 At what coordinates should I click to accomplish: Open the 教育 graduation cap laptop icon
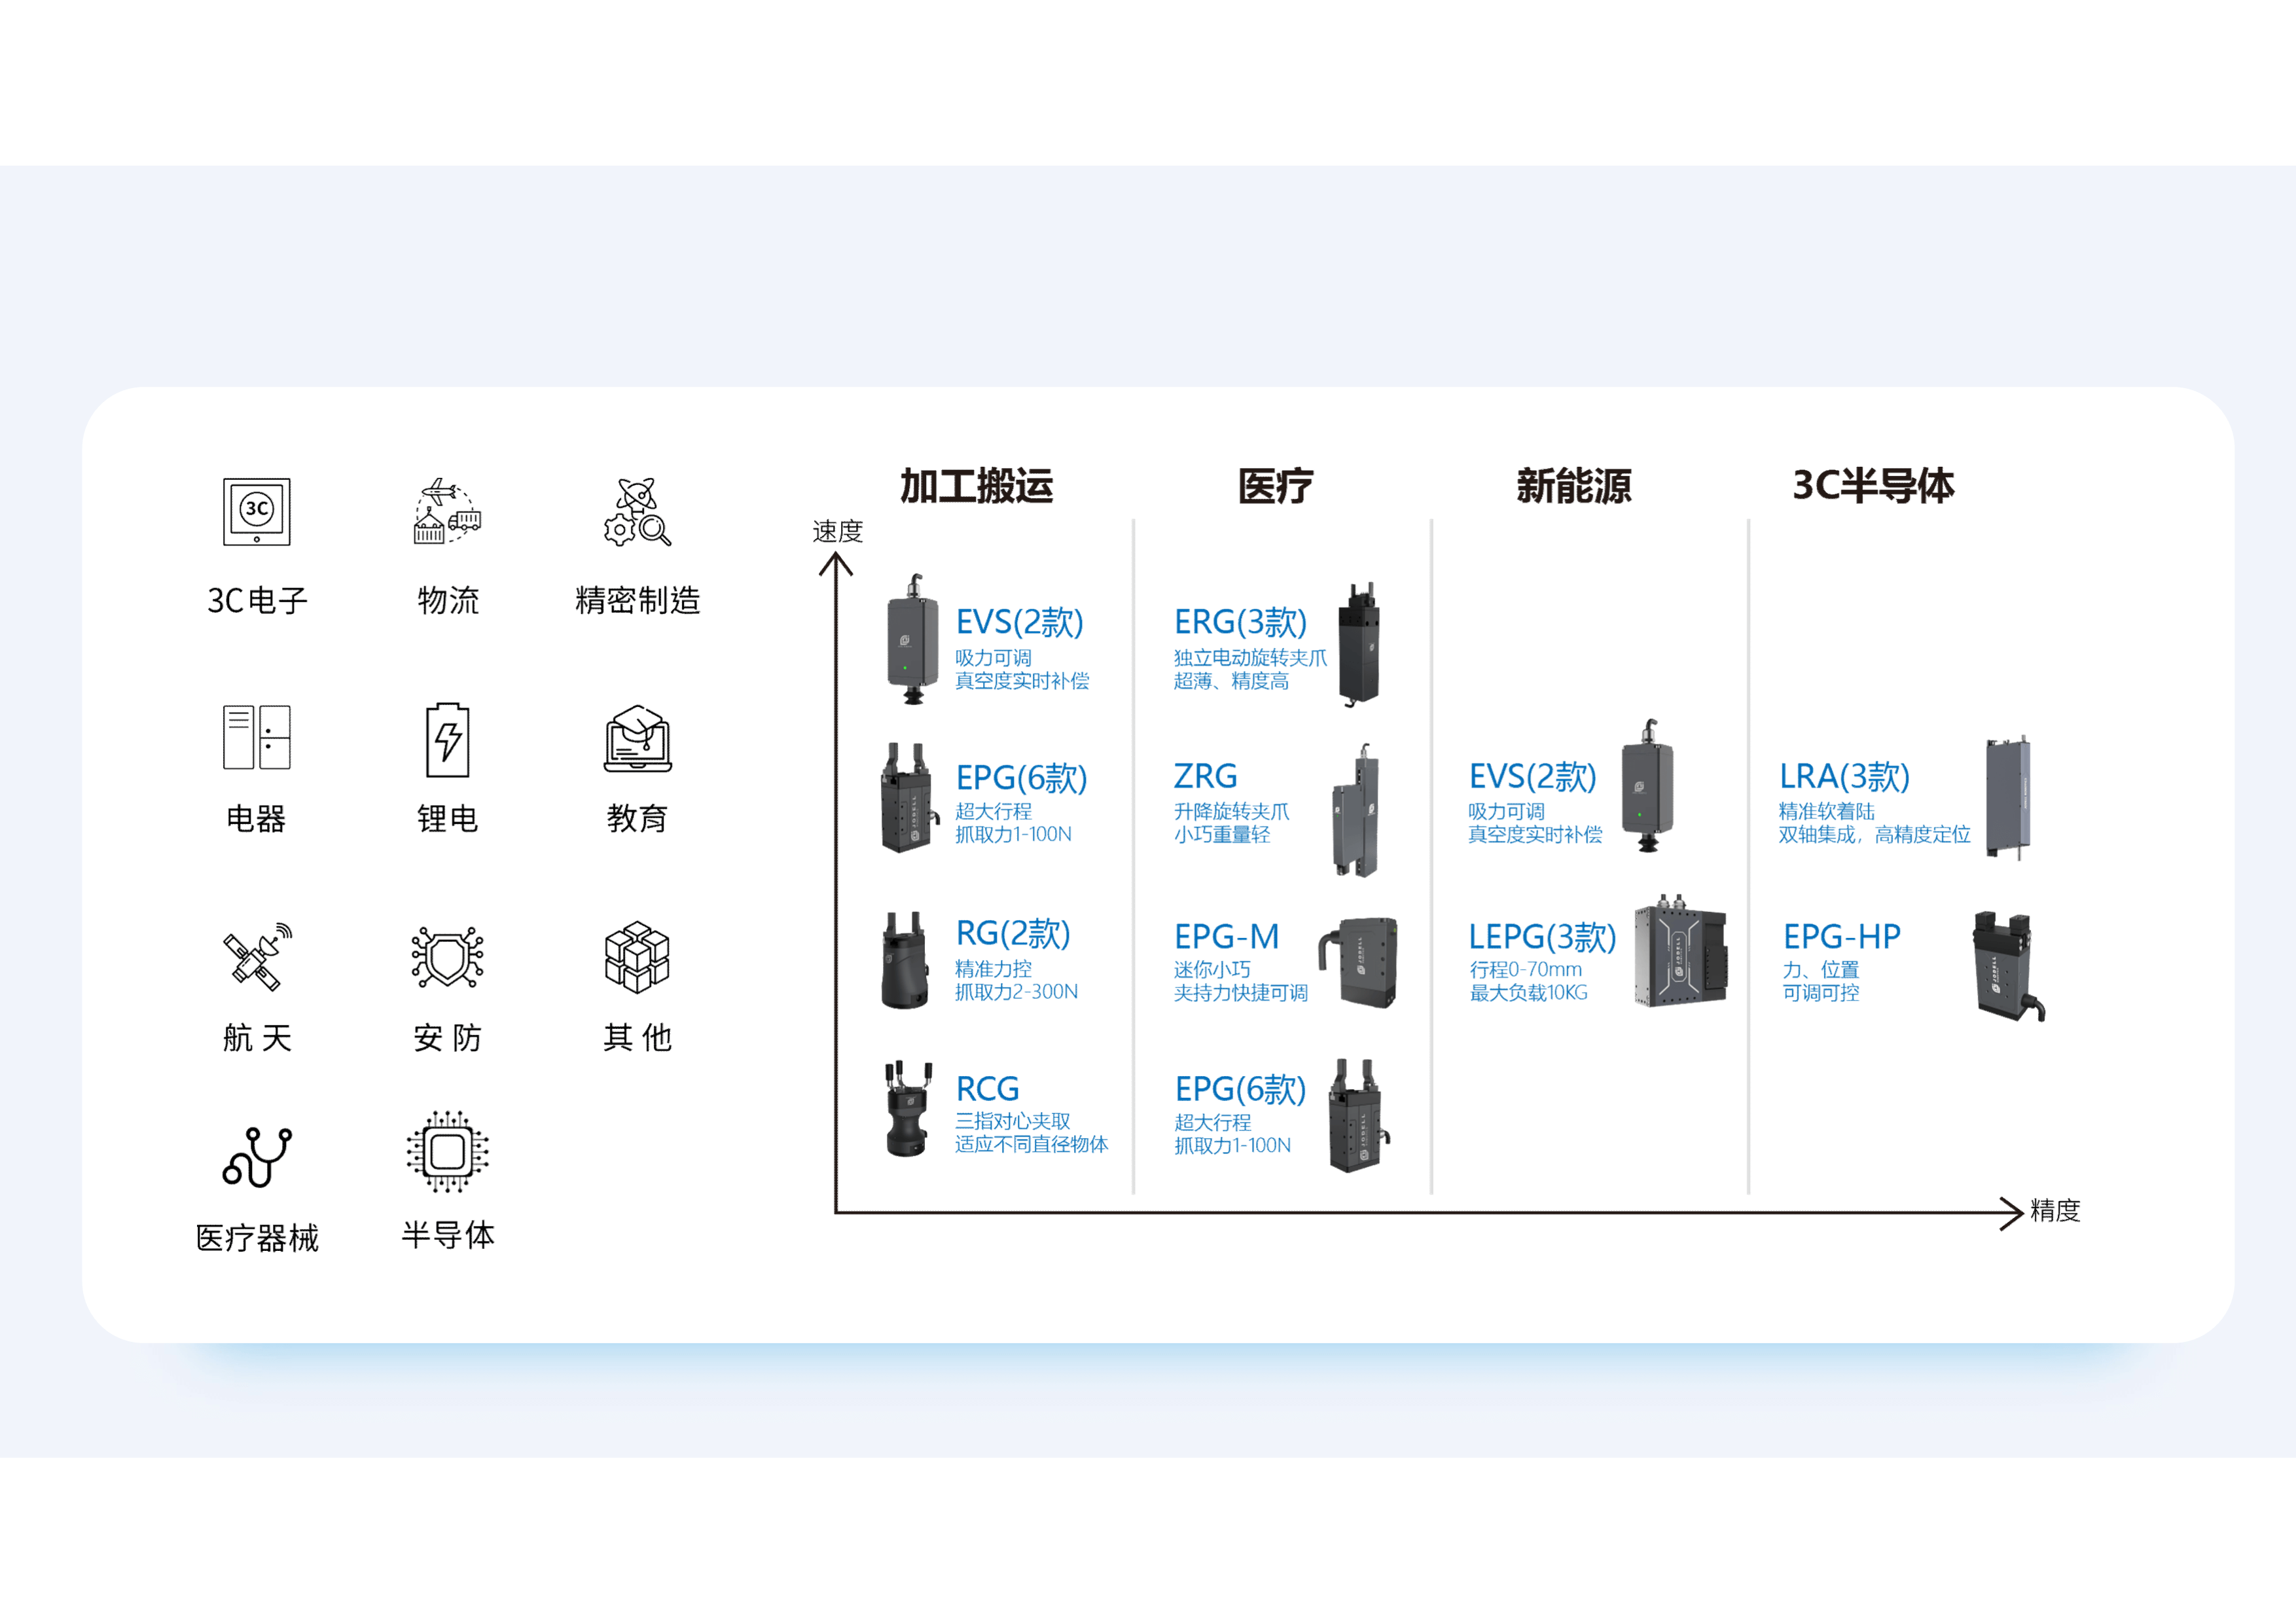point(638,738)
